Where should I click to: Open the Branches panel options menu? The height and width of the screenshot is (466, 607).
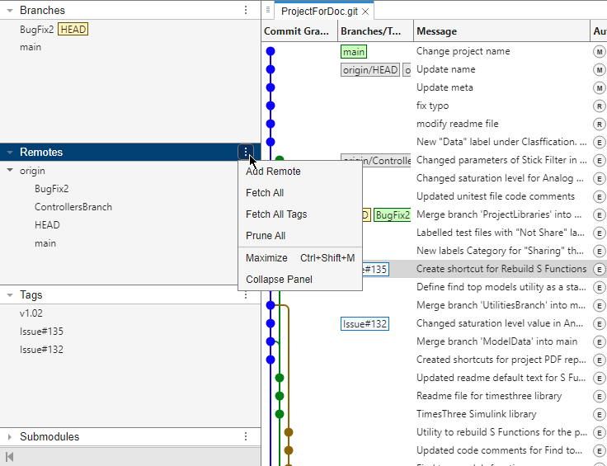[246, 10]
